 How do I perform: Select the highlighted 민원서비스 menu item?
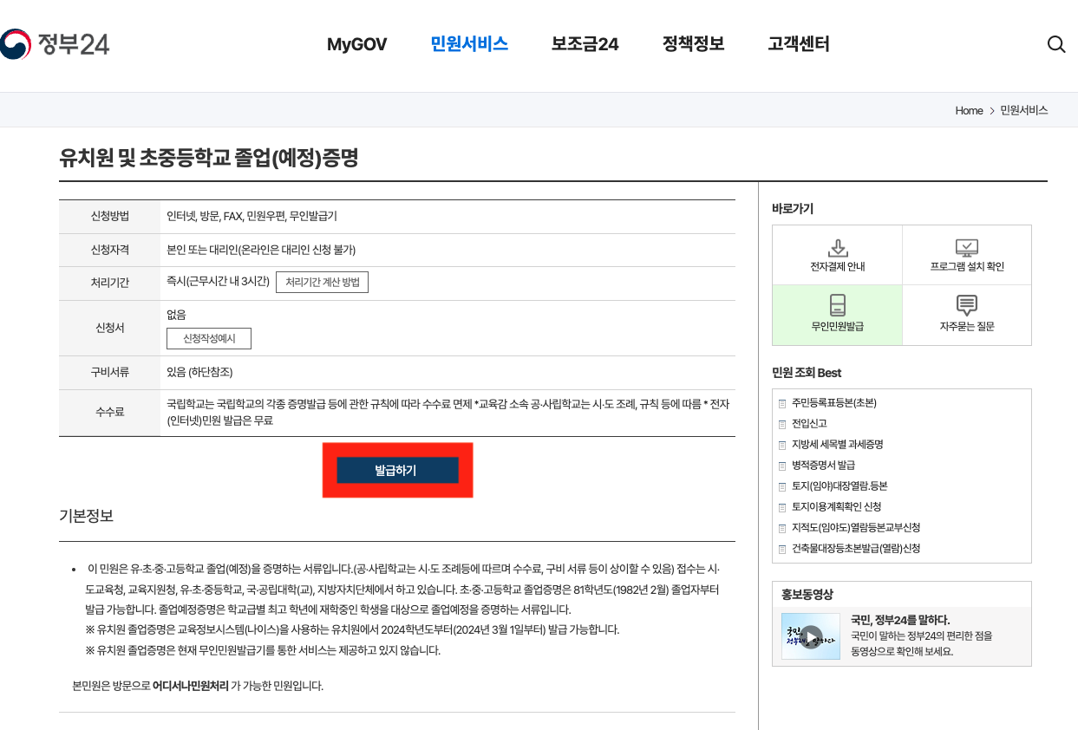click(x=469, y=44)
